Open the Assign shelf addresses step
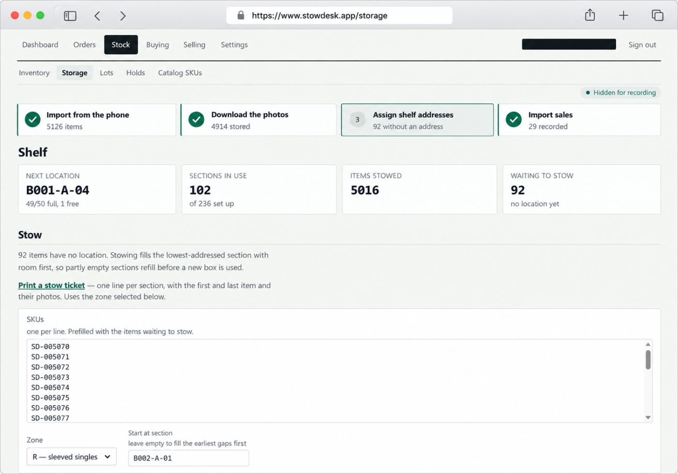Image resolution: width=678 pixels, height=474 pixels. [417, 120]
